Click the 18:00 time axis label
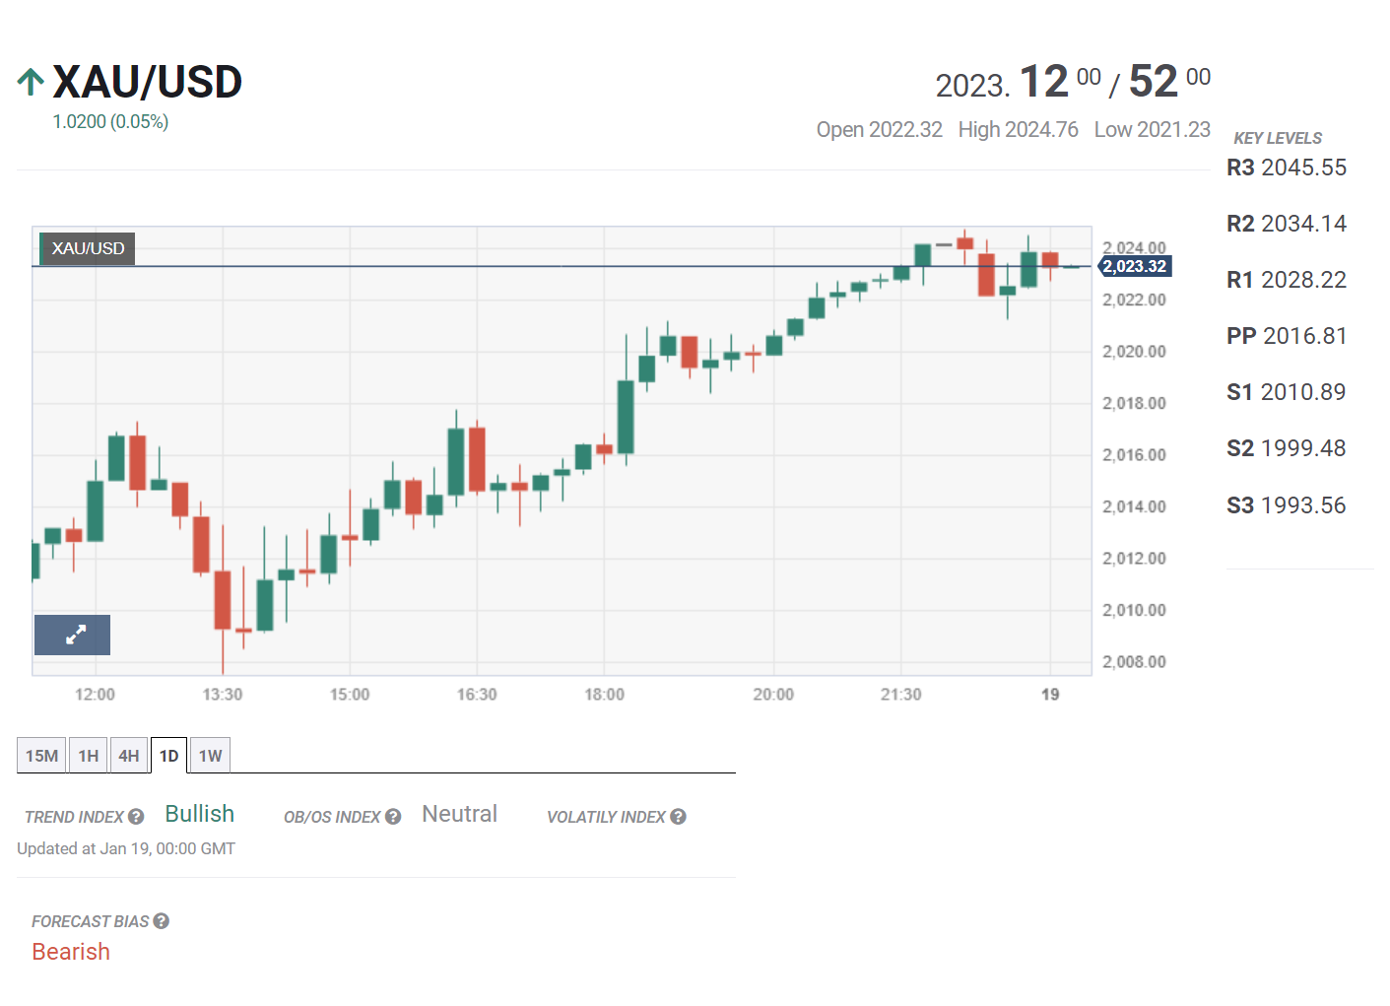 (604, 695)
